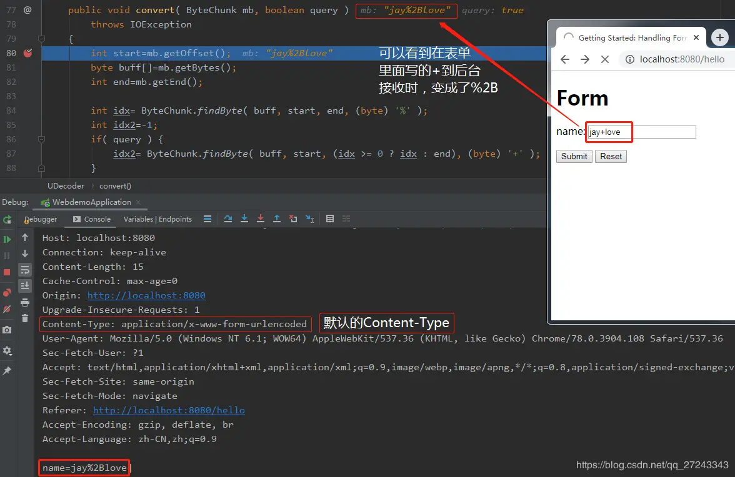This screenshot has width=735, height=477.
Task: Pin the debug tab with the pin icon
Action: [7, 371]
